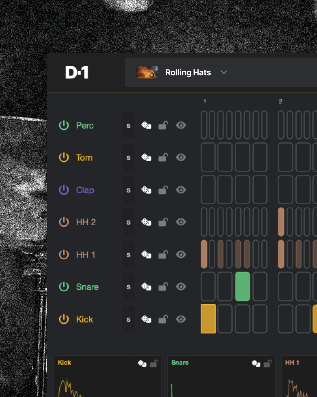Randomize the Snare track pattern with dice icon
317x397 pixels.
pos(146,287)
